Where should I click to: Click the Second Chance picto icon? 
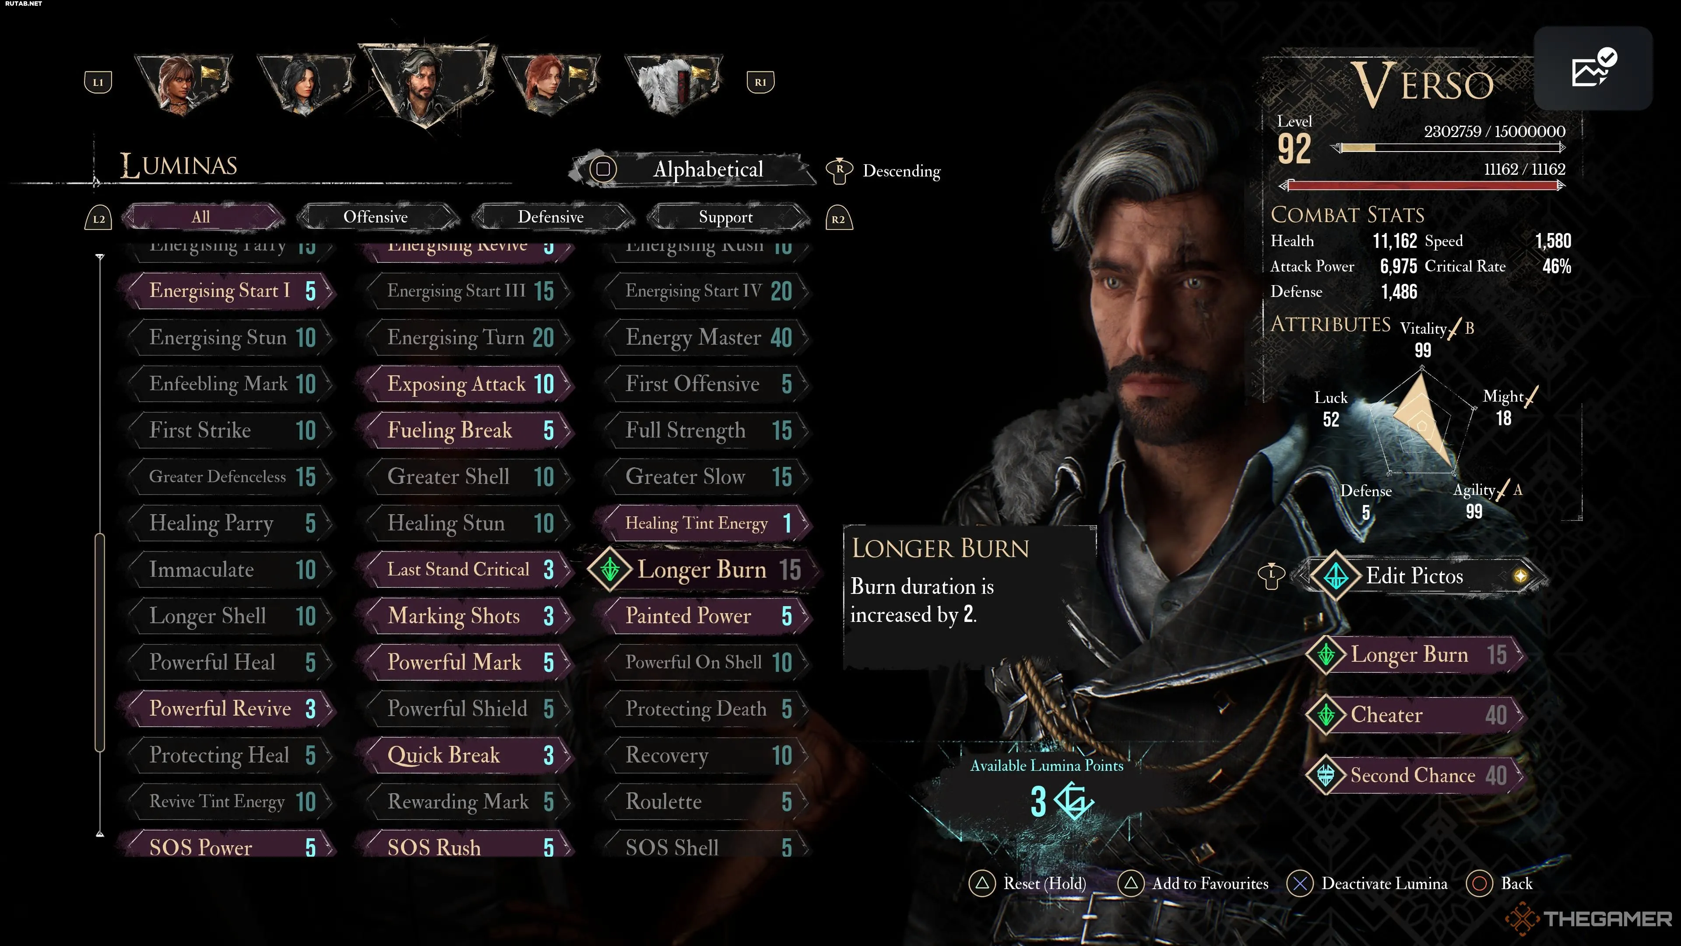(x=1326, y=775)
